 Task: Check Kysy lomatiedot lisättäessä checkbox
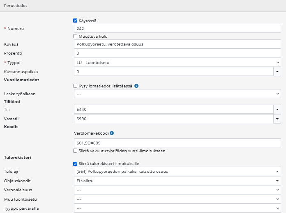click(x=75, y=86)
